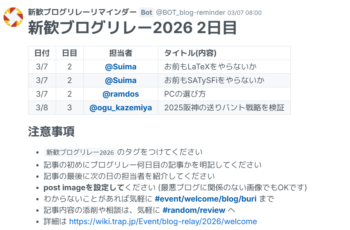Open @ramdos's profile mention
Screen dimensions: 350x230
(x=121, y=94)
